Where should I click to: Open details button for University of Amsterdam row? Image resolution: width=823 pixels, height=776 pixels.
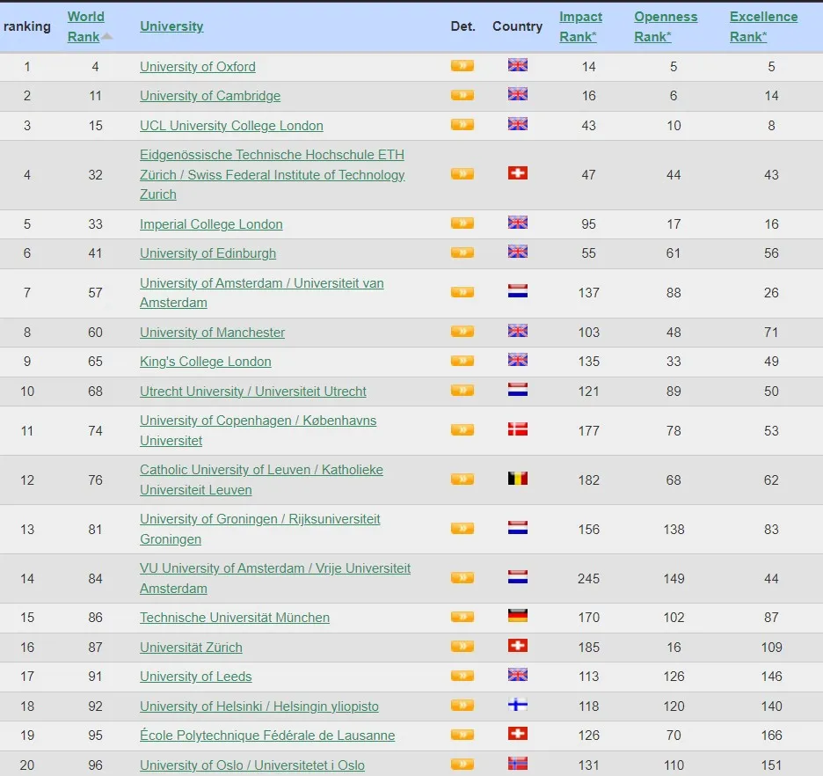point(462,292)
